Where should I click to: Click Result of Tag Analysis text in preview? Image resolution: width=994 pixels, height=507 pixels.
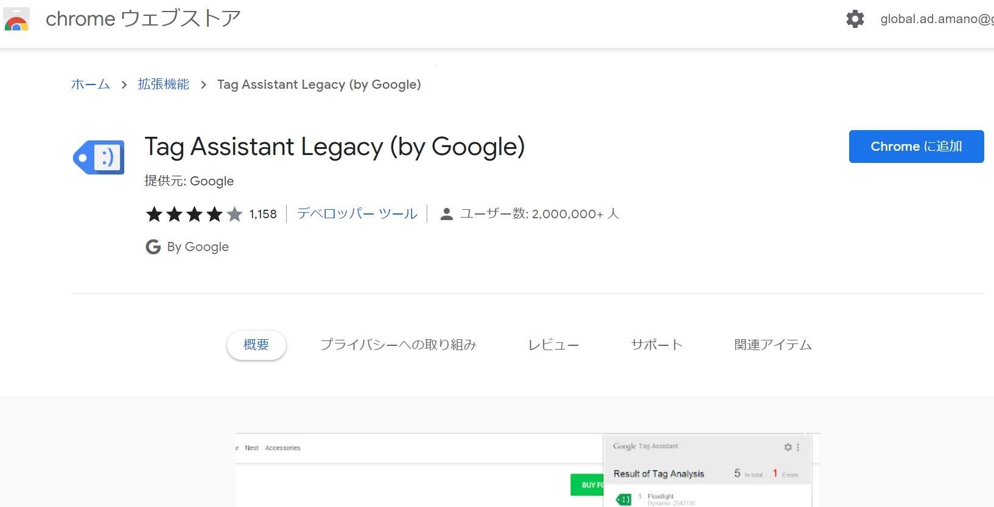tap(659, 474)
